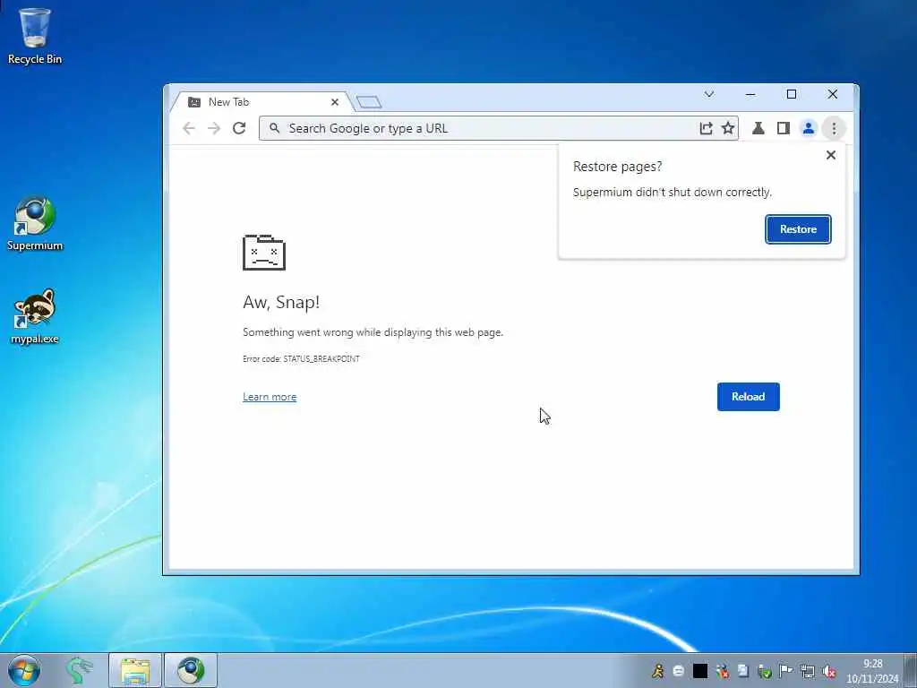Click the Supermium taskbar button
Image resolution: width=917 pixels, height=688 pixels.
click(191, 670)
